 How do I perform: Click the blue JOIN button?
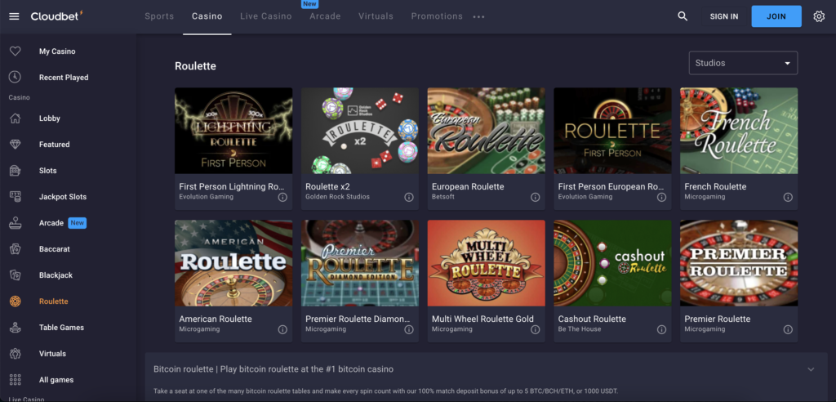click(x=776, y=16)
